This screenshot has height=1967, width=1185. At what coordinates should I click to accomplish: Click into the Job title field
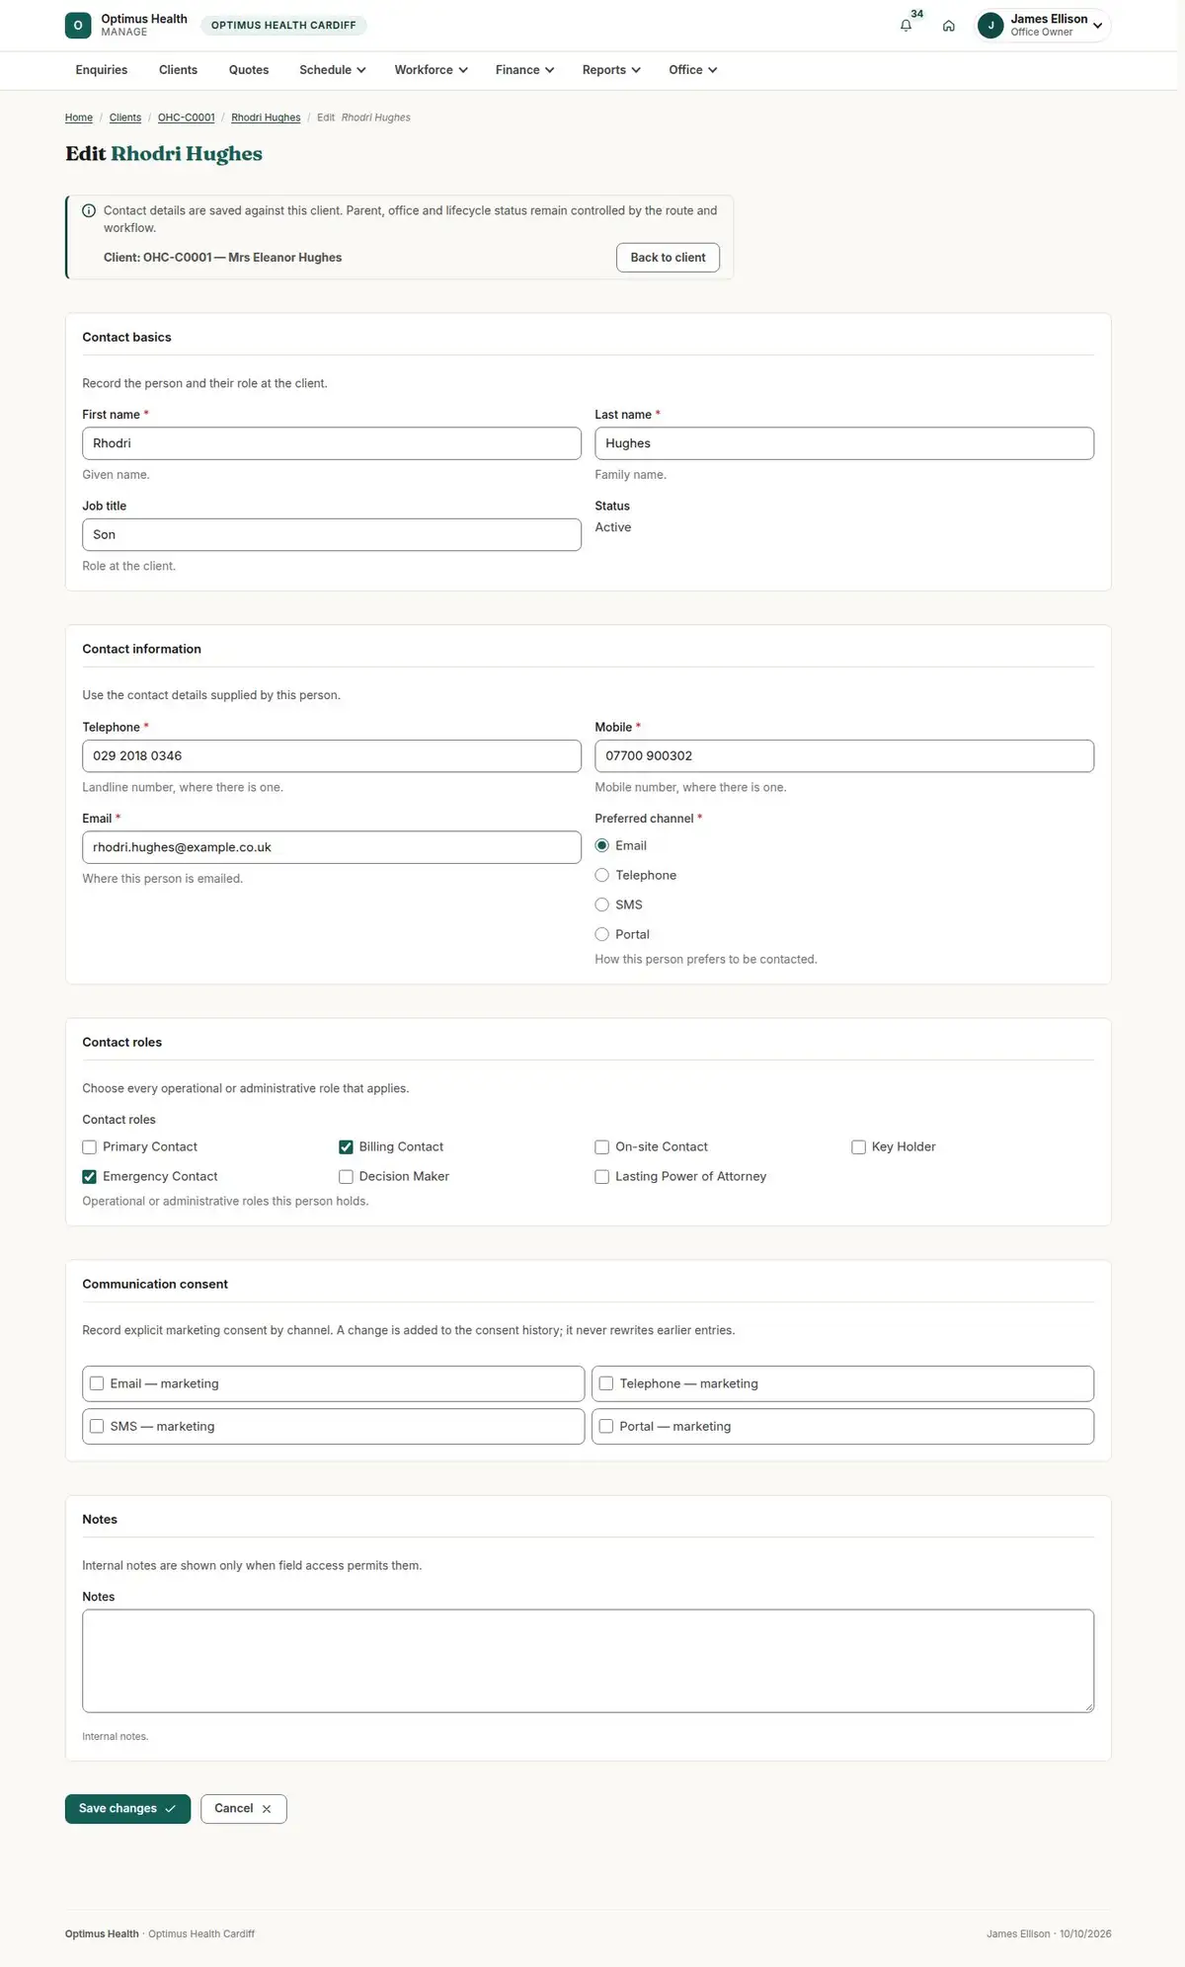(332, 535)
